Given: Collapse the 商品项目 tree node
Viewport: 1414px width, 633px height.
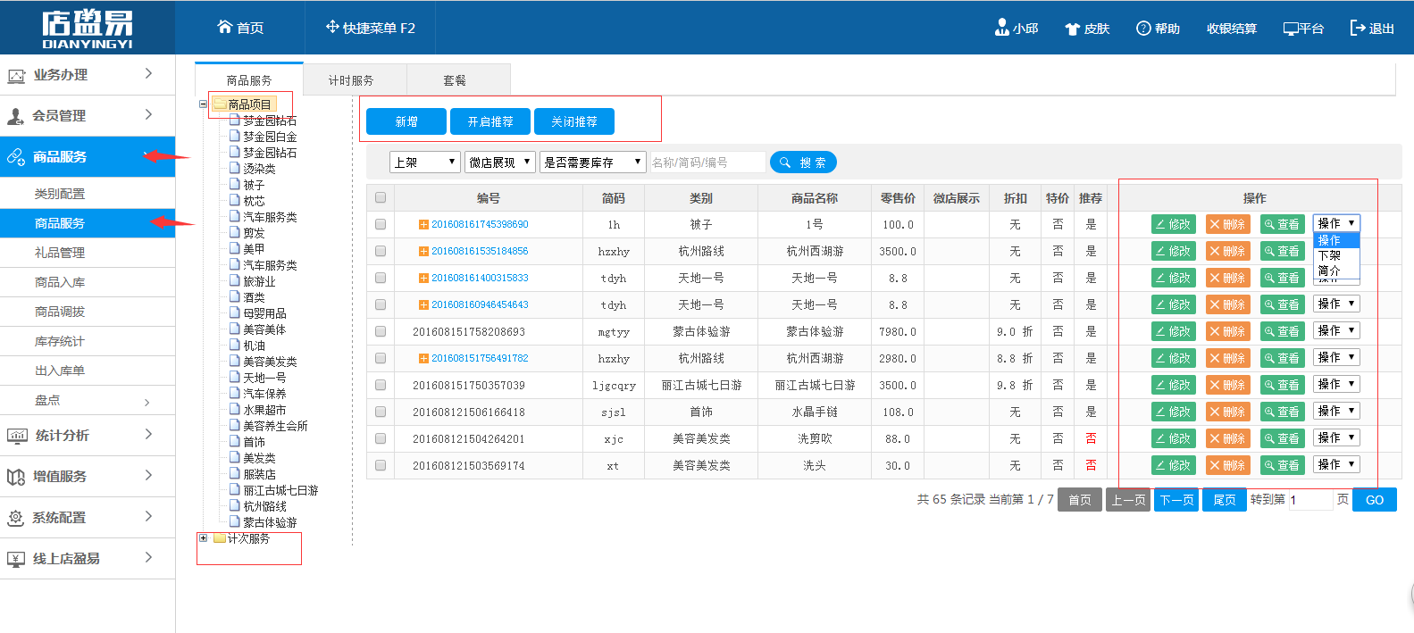Looking at the screenshot, I should (x=203, y=104).
